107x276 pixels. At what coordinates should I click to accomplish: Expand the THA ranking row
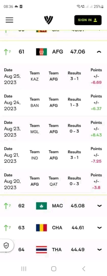pos(99,250)
